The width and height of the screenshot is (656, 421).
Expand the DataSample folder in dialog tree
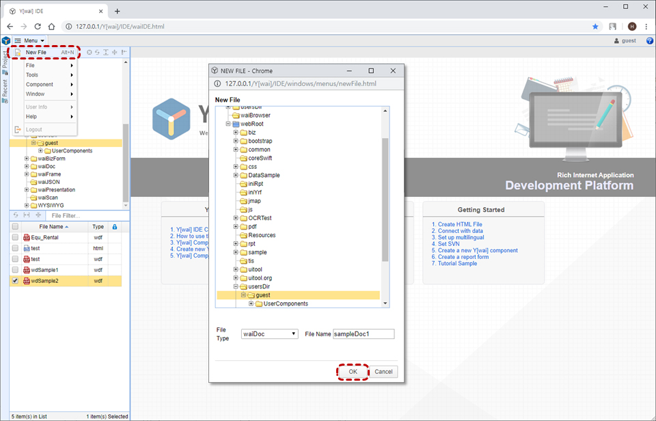pos(236,175)
